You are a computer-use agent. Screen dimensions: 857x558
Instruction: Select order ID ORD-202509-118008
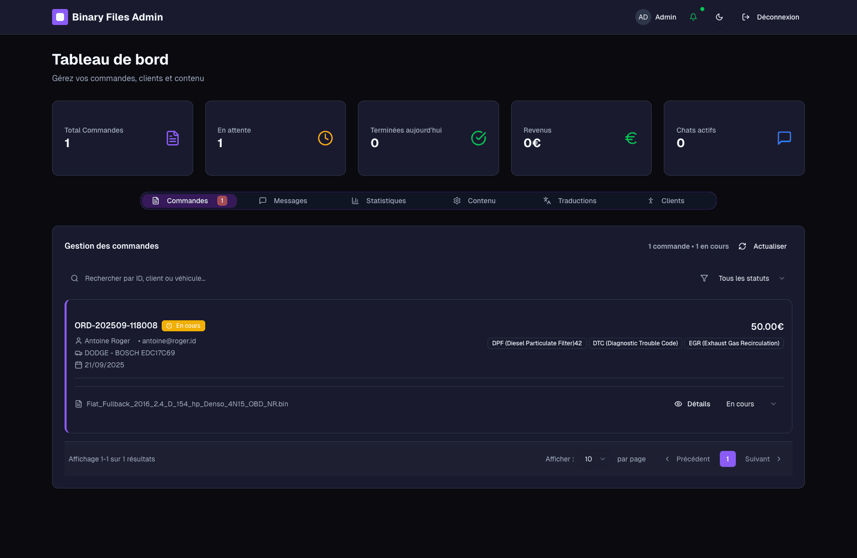point(116,325)
